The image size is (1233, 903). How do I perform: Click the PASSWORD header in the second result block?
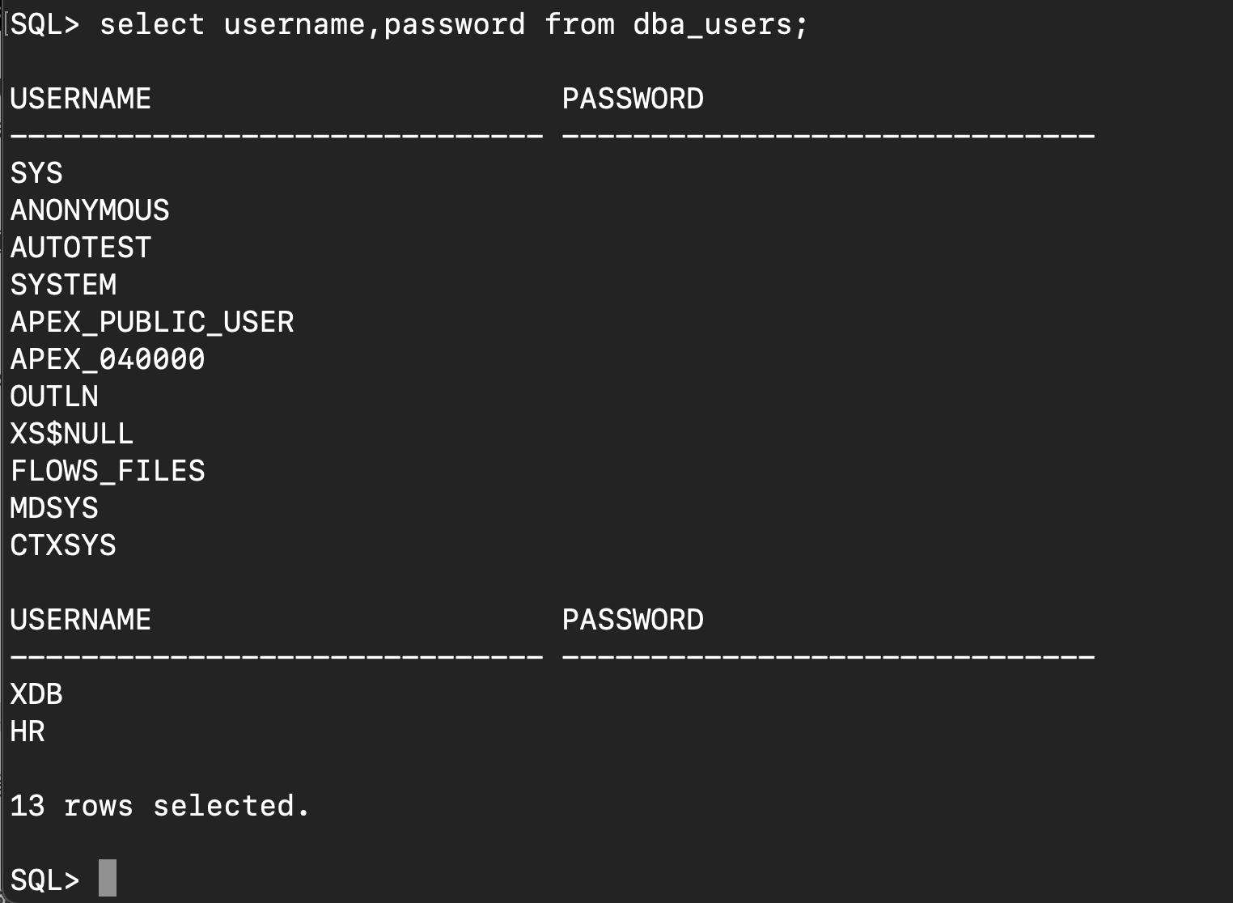click(x=633, y=620)
